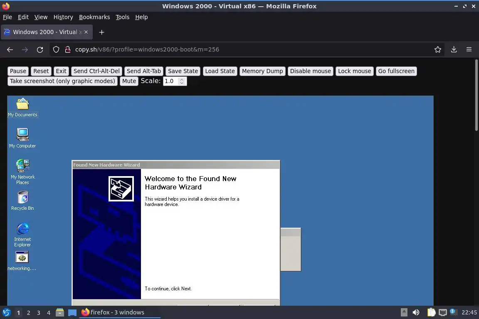
Task: Click Go fullscreen button
Action: click(x=397, y=71)
